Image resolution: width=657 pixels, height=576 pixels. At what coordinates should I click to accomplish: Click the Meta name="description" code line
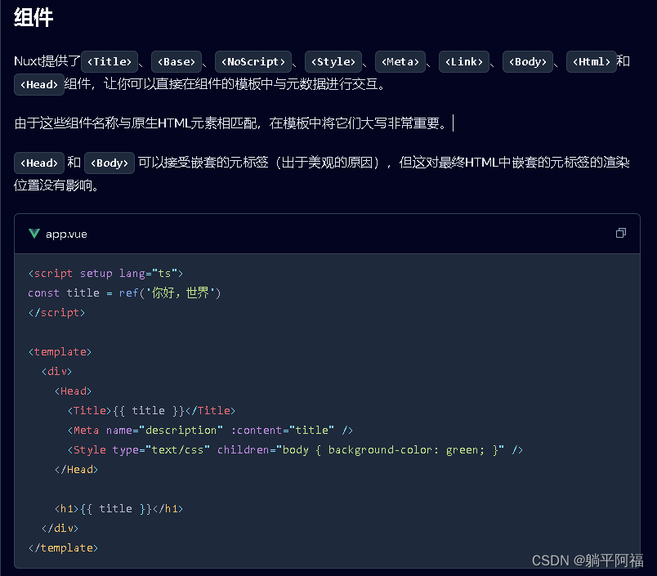tap(210, 431)
